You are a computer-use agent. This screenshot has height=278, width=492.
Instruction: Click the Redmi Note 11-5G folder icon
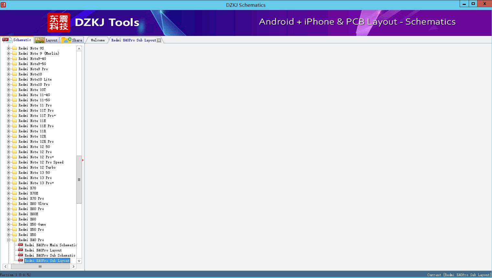pyautogui.click(x=15, y=100)
